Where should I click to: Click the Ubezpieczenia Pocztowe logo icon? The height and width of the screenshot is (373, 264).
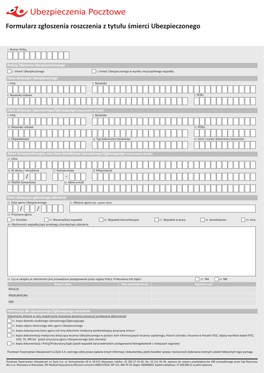click(17, 12)
